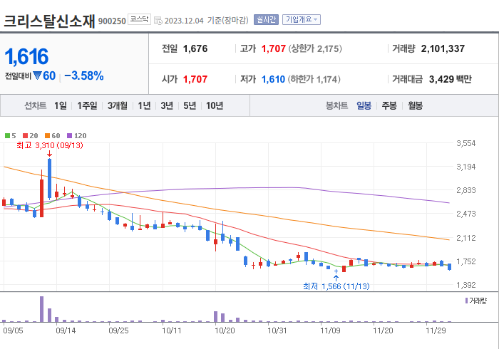499x349 pixels.
Task: Select the 1년 line chart tab
Action: [144, 105]
